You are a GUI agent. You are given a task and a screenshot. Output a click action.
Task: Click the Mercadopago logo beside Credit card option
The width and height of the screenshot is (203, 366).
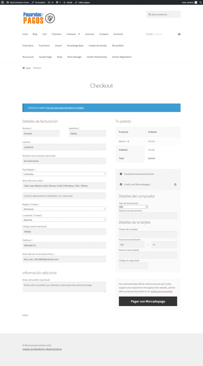pyautogui.click(x=175, y=184)
